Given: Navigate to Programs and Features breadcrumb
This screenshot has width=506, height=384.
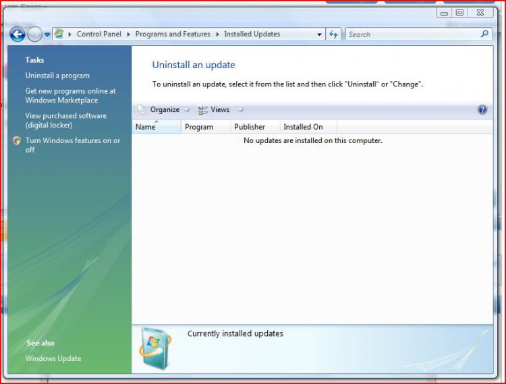Looking at the screenshot, I should 173,34.
